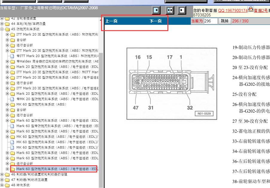This screenshot has height=188, width=270.
Task: Click the folder icon for 48 转向系统
Action: coord(7,185)
